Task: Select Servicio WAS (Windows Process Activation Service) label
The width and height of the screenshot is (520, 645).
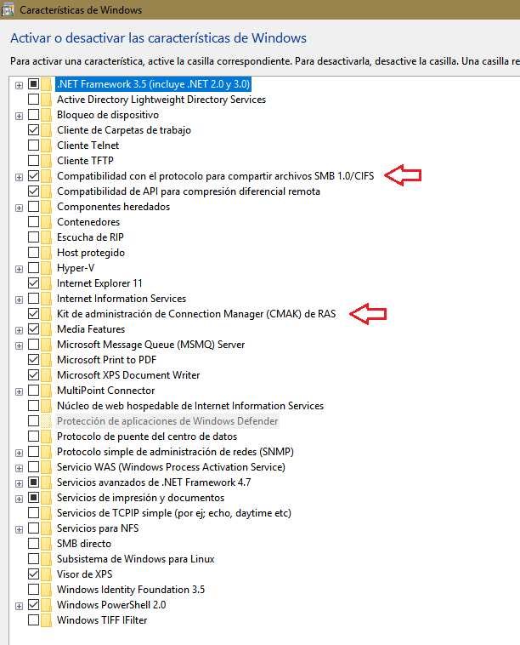Action: pos(171,467)
